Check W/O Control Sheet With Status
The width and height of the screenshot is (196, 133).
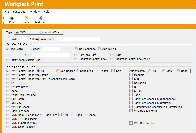[x=7, y=75]
